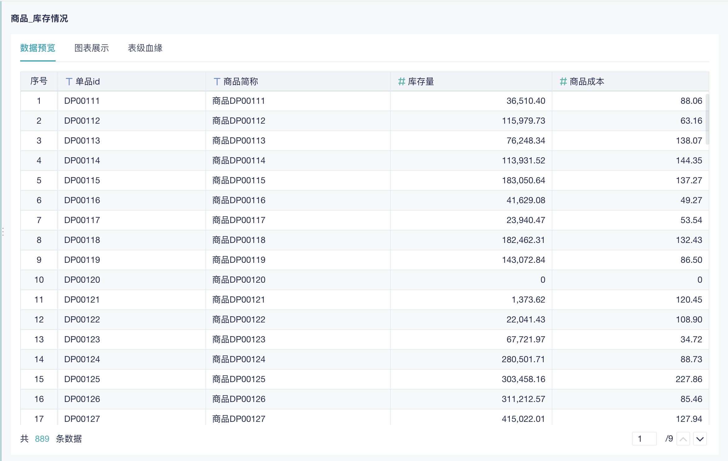This screenshot has width=728, height=461.
Task: Click the table vertical scrollbar thumb
Action: [x=707, y=120]
